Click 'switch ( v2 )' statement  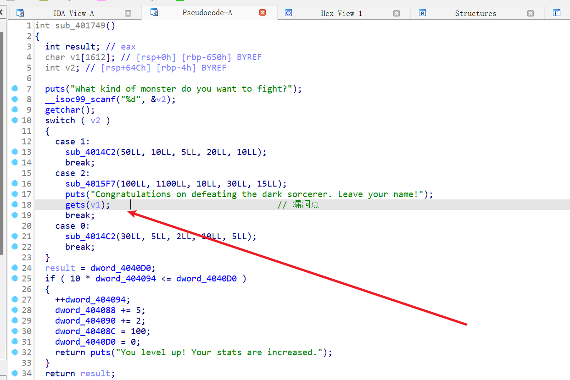click(x=78, y=120)
